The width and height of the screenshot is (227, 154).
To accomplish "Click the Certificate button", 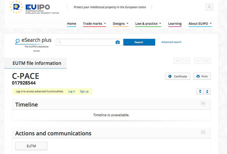I will click(178, 76).
